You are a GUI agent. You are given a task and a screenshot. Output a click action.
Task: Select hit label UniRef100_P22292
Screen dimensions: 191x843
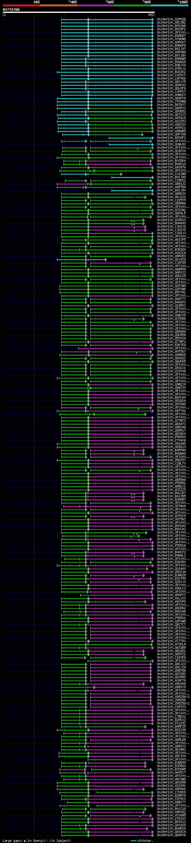[x=171, y=723]
